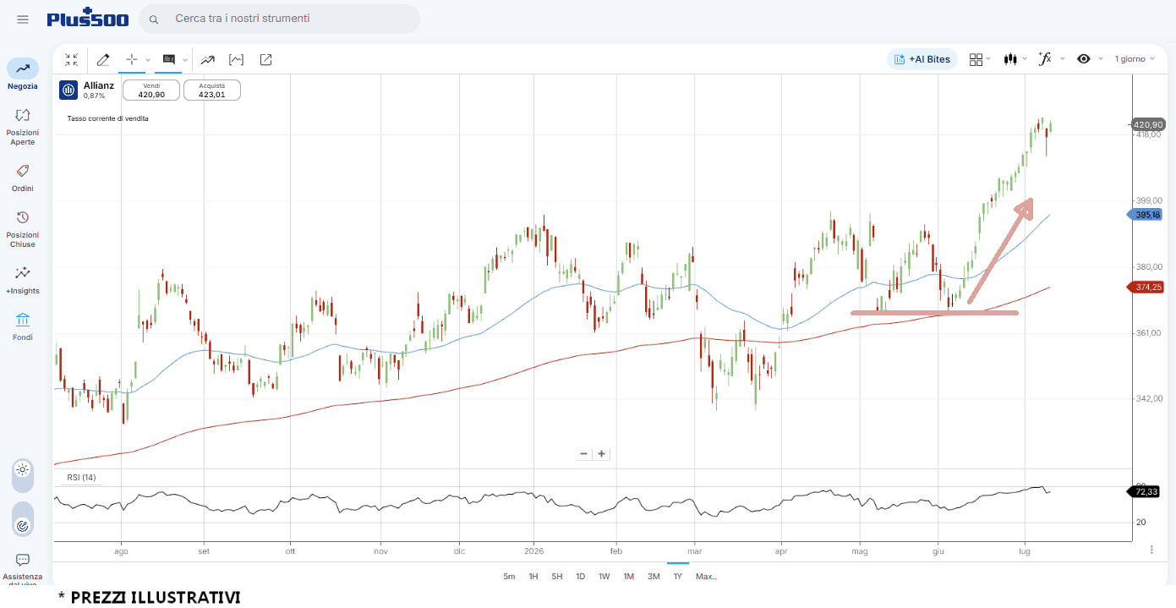Select the 5m timeframe

(509, 577)
